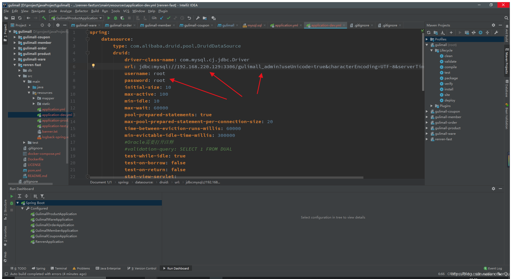Open Project panel gear settings
This screenshot has height=279, width=512.
(x=58, y=25)
